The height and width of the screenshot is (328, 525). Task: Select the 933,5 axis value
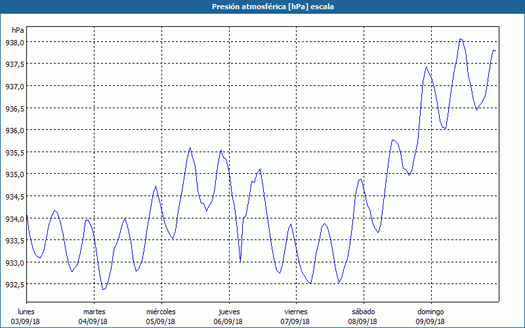(14, 241)
